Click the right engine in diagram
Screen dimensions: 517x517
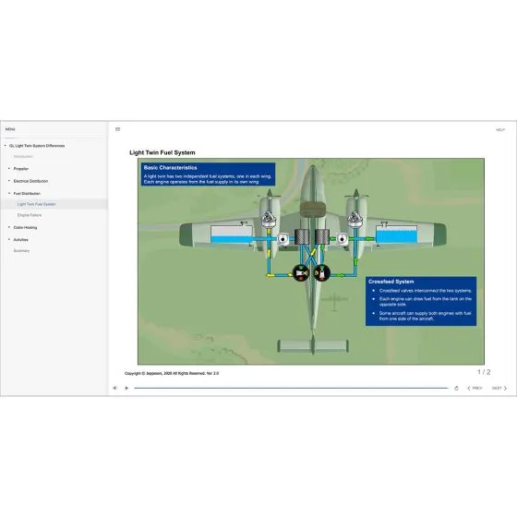355,219
